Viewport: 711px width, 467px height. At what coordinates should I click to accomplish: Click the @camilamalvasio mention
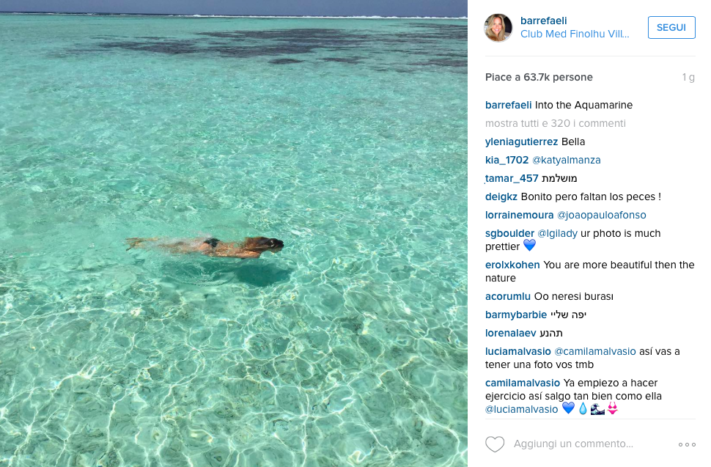[x=595, y=351]
